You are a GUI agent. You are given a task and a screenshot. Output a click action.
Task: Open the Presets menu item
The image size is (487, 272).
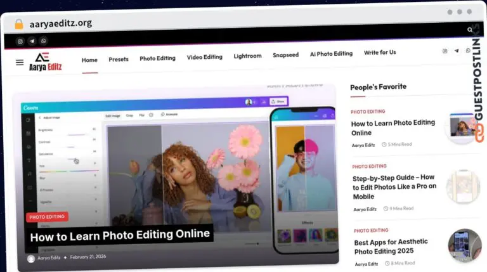(119, 59)
